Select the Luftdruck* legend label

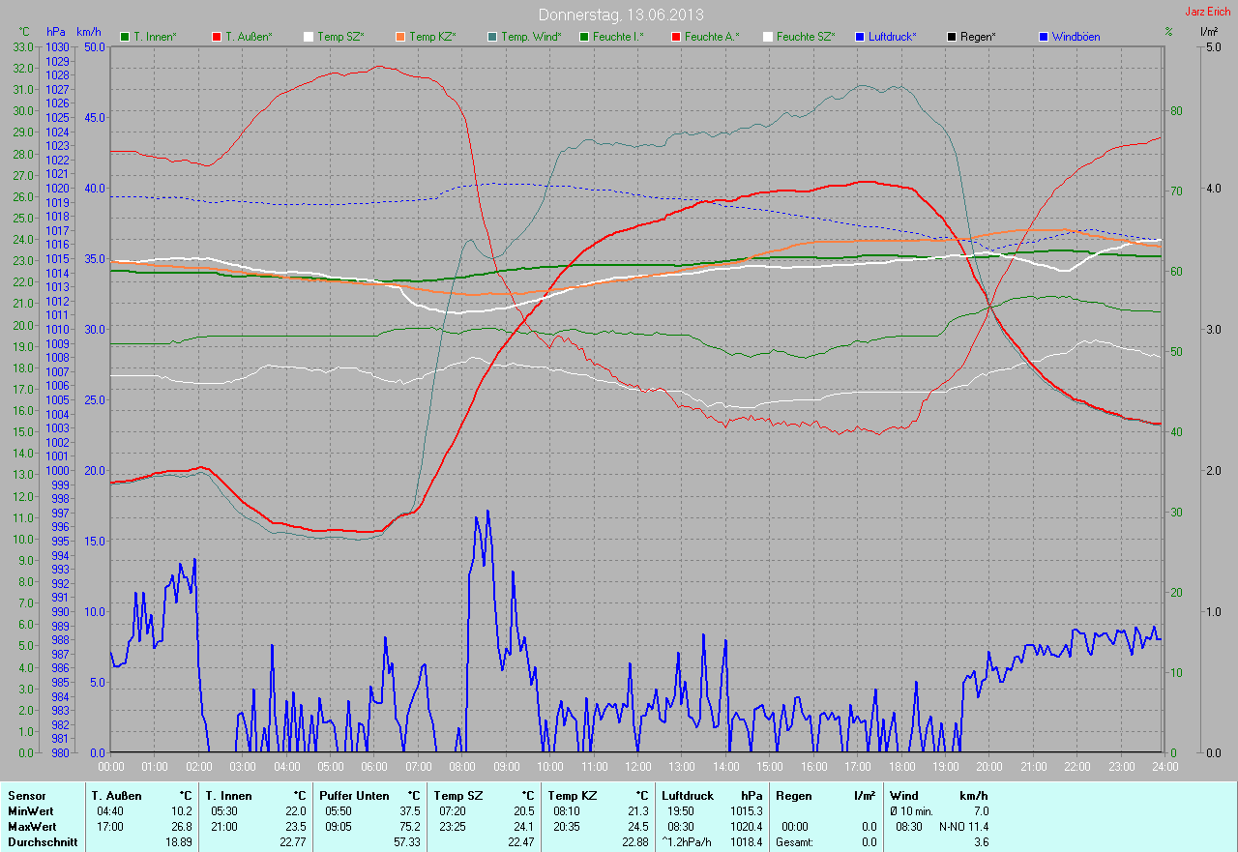(x=893, y=37)
